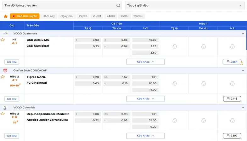This screenshot has height=141, width=247.
Task: Pick Dep.Independiente Medellin handicap odds 0.66
Action: (x=88, y=114)
